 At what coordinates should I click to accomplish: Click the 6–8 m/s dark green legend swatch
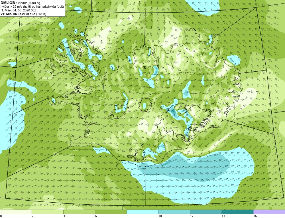(111, 212)
